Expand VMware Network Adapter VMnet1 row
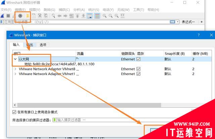This screenshot has height=139, width=215. tap(15, 74)
